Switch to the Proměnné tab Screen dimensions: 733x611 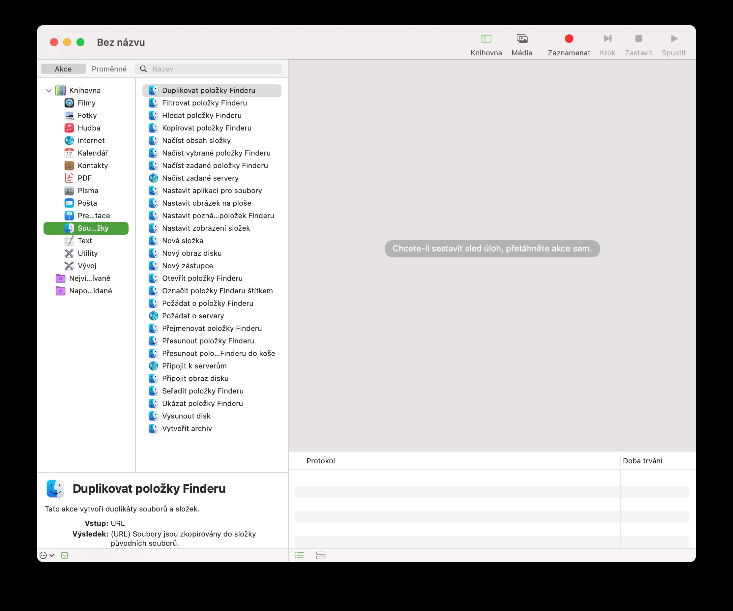(x=109, y=69)
